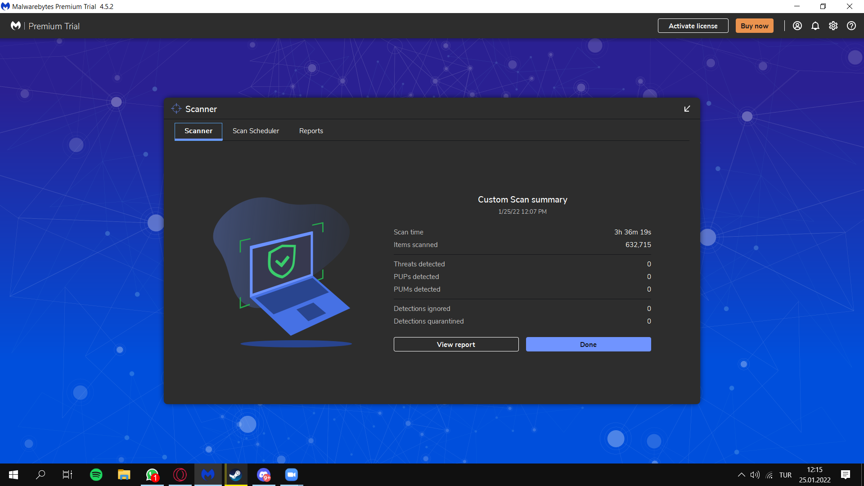The height and width of the screenshot is (486, 864).
Task: Switch to the Scan Scheduler tab
Action: [x=256, y=131]
